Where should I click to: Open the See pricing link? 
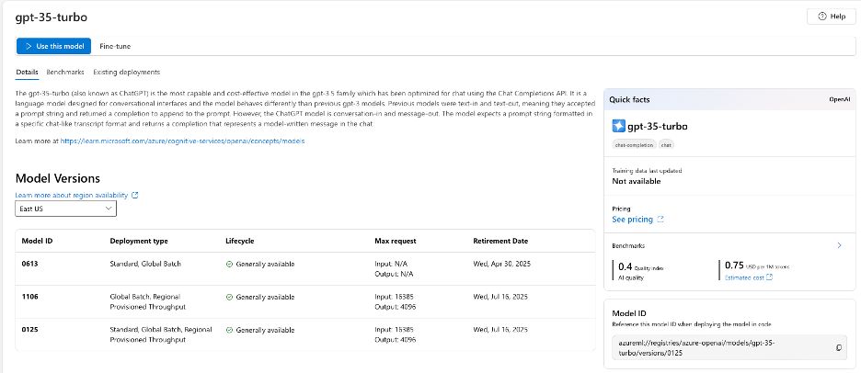633,219
